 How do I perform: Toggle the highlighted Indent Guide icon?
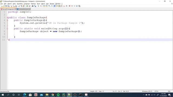pyautogui.click(x=54, y=6)
